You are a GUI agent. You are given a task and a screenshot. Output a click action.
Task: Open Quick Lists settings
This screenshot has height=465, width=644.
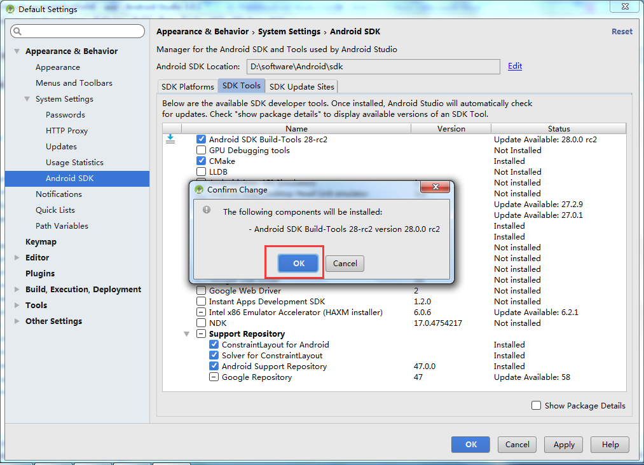[x=55, y=210]
